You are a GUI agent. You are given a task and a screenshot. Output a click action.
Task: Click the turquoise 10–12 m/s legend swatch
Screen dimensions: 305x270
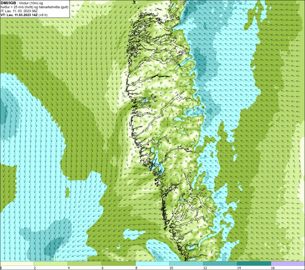click(x=186, y=264)
